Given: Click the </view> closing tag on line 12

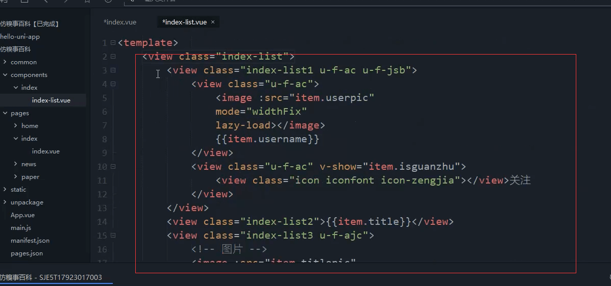Looking at the screenshot, I should (x=212, y=194).
